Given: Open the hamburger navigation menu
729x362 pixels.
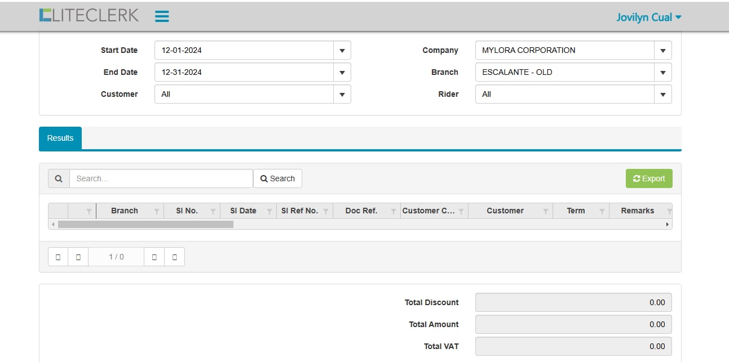Looking at the screenshot, I should 162,16.
